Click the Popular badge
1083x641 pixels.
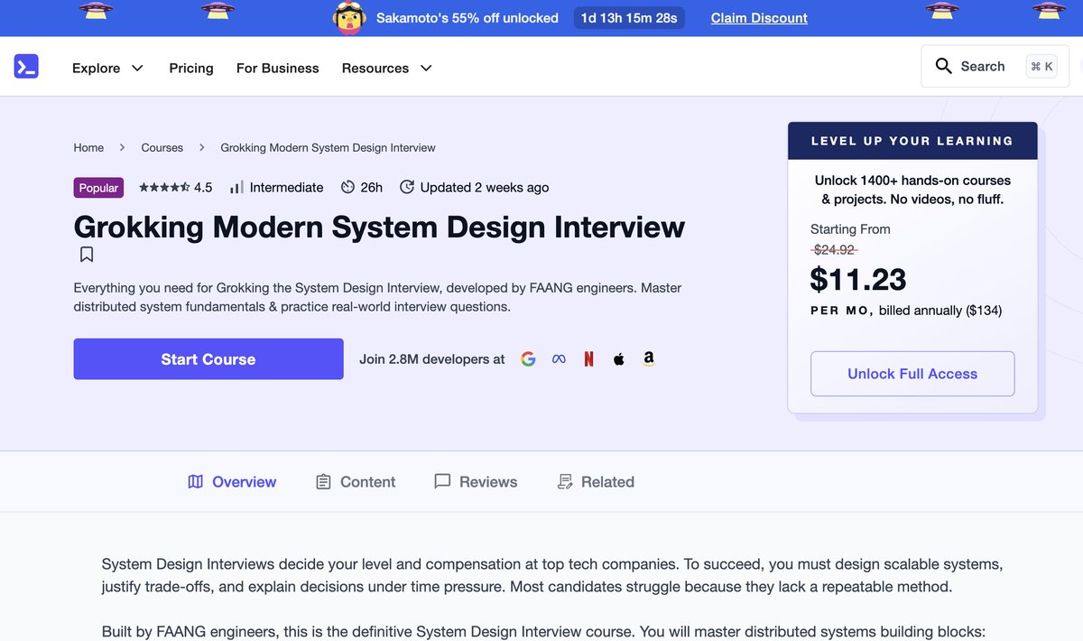click(98, 188)
